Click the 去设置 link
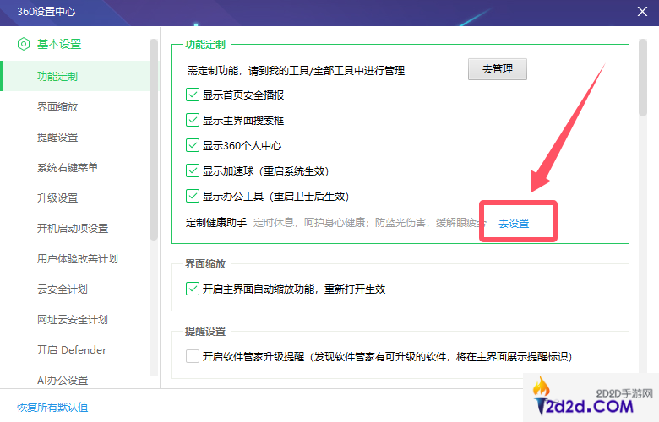Image resolution: width=659 pixels, height=422 pixels. click(x=514, y=224)
